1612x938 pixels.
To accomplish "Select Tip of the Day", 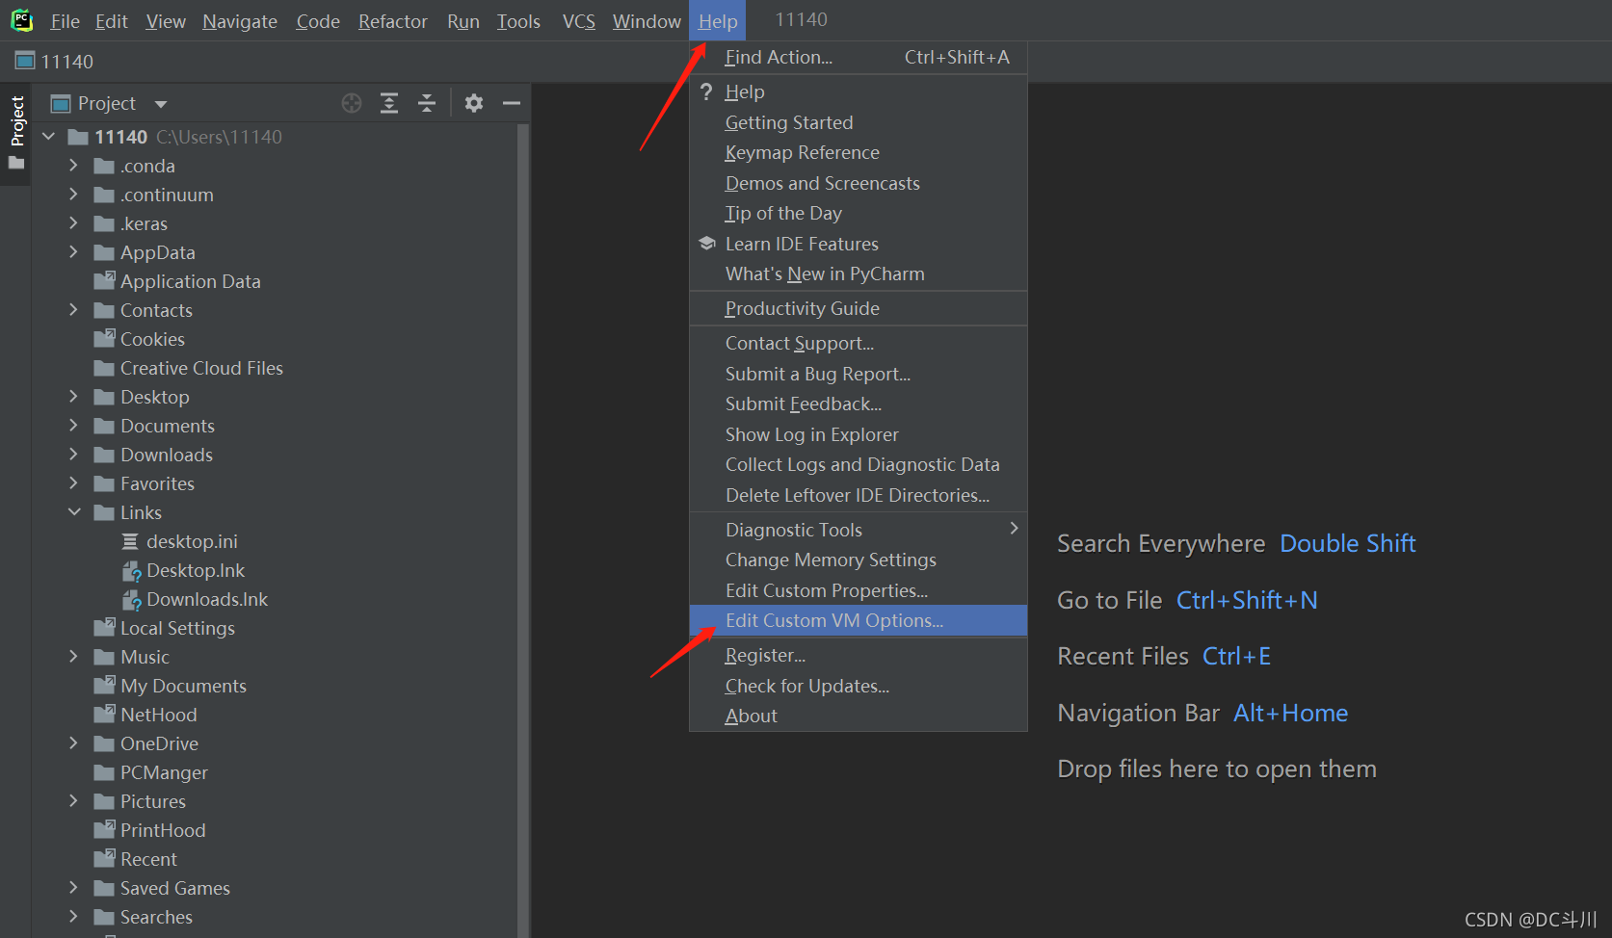I will tap(859, 213).
